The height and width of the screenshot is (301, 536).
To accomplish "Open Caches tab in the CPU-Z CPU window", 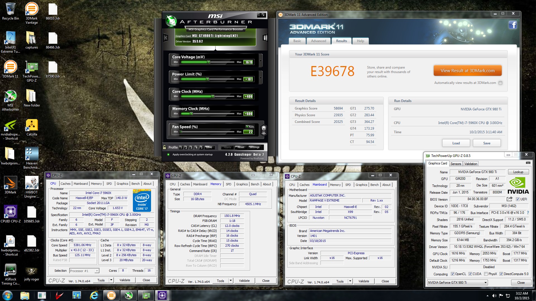I will tap(66, 184).
